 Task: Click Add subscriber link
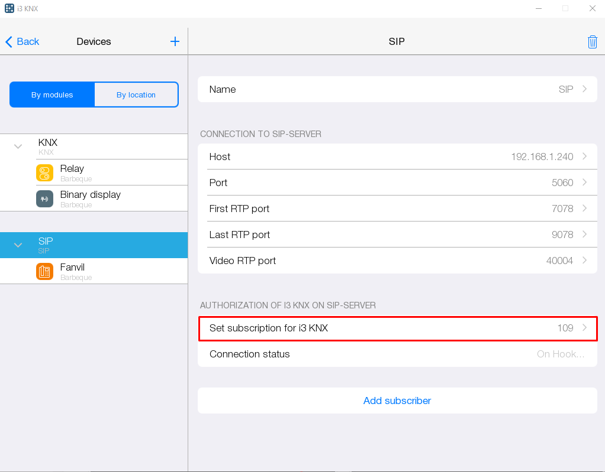point(397,401)
